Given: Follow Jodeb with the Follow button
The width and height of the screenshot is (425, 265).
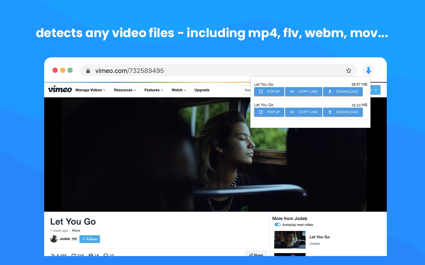Looking at the screenshot, I should click(90, 239).
